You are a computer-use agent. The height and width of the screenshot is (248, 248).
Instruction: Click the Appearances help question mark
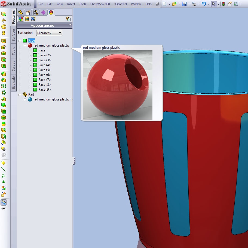70,25
